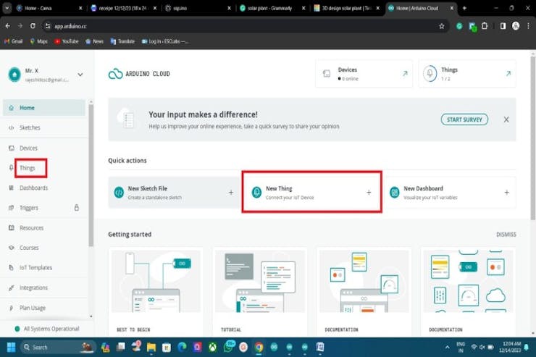Switch to 3D design solar plant tab
This screenshot has height=357, width=536.
click(x=347, y=8)
